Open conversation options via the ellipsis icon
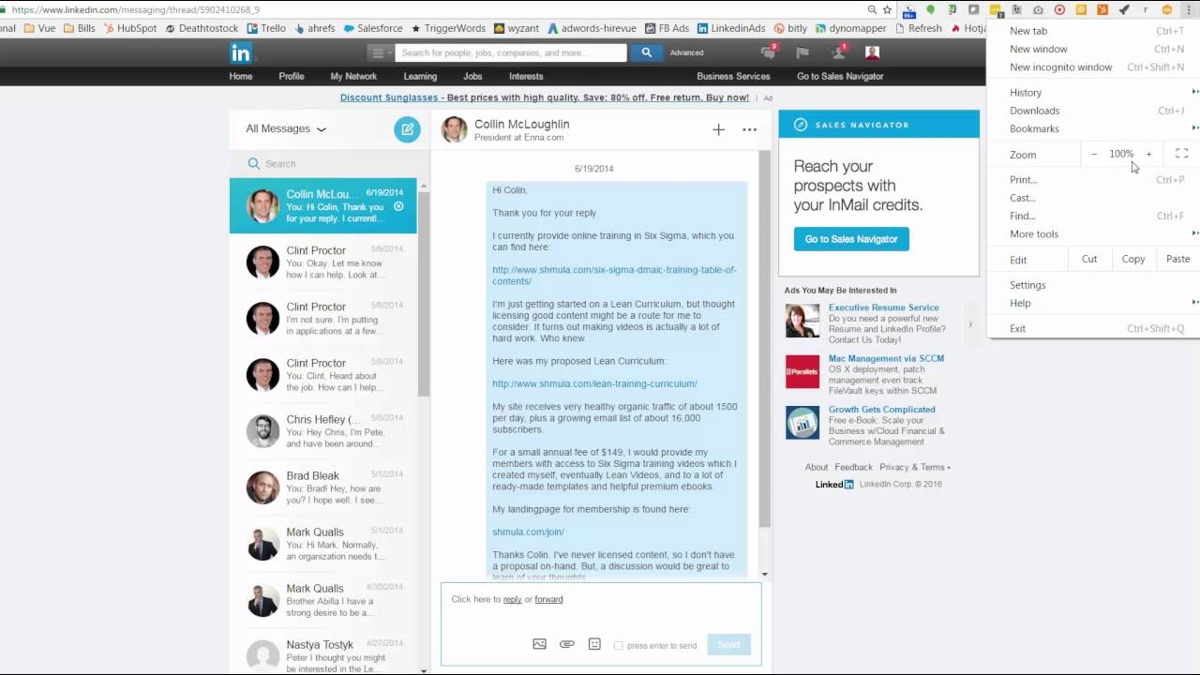 pyautogui.click(x=749, y=128)
